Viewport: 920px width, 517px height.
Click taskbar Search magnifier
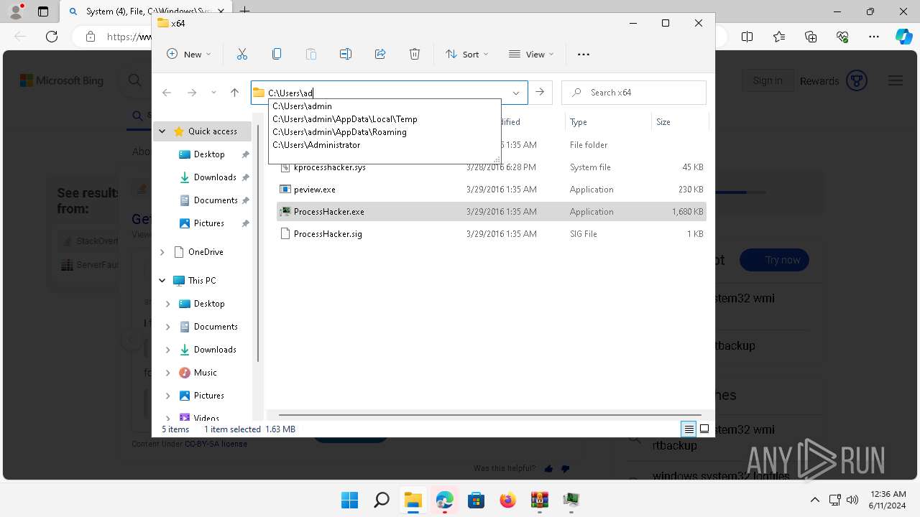click(381, 500)
